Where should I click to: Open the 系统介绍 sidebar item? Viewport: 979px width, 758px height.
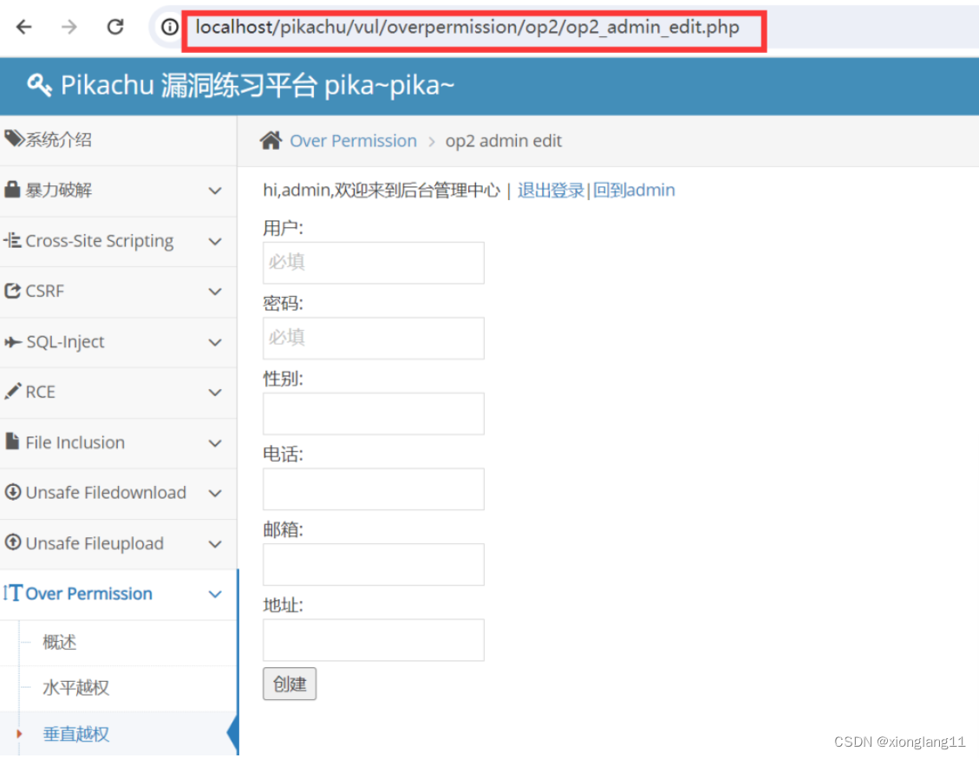(x=59, y=139)
